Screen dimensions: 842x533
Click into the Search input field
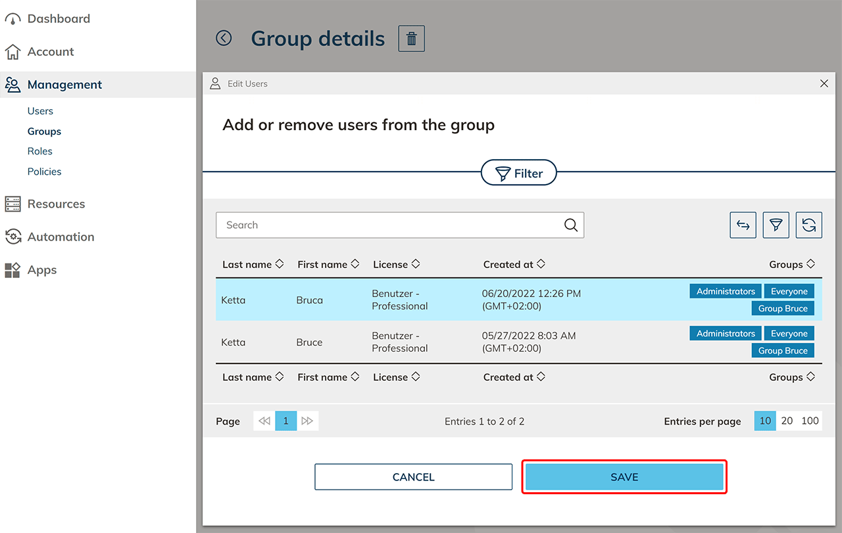(388, 225)
